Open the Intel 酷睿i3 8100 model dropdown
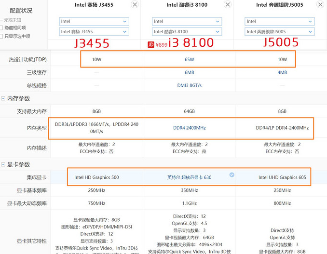327x254 pixels. point(187,32)
